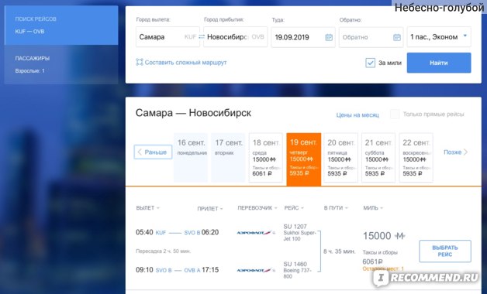The width and height of the screenshot is (487, 294).
Task: Enable Только прямые рейсы checkbox
Action: [395, 115]
